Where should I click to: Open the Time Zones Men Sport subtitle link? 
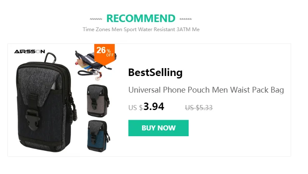[x=141, y=29]
